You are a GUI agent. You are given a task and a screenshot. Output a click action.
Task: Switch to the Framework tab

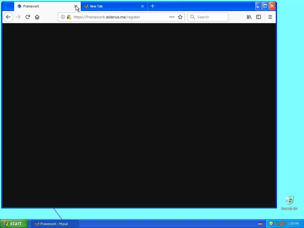[47, 6]
